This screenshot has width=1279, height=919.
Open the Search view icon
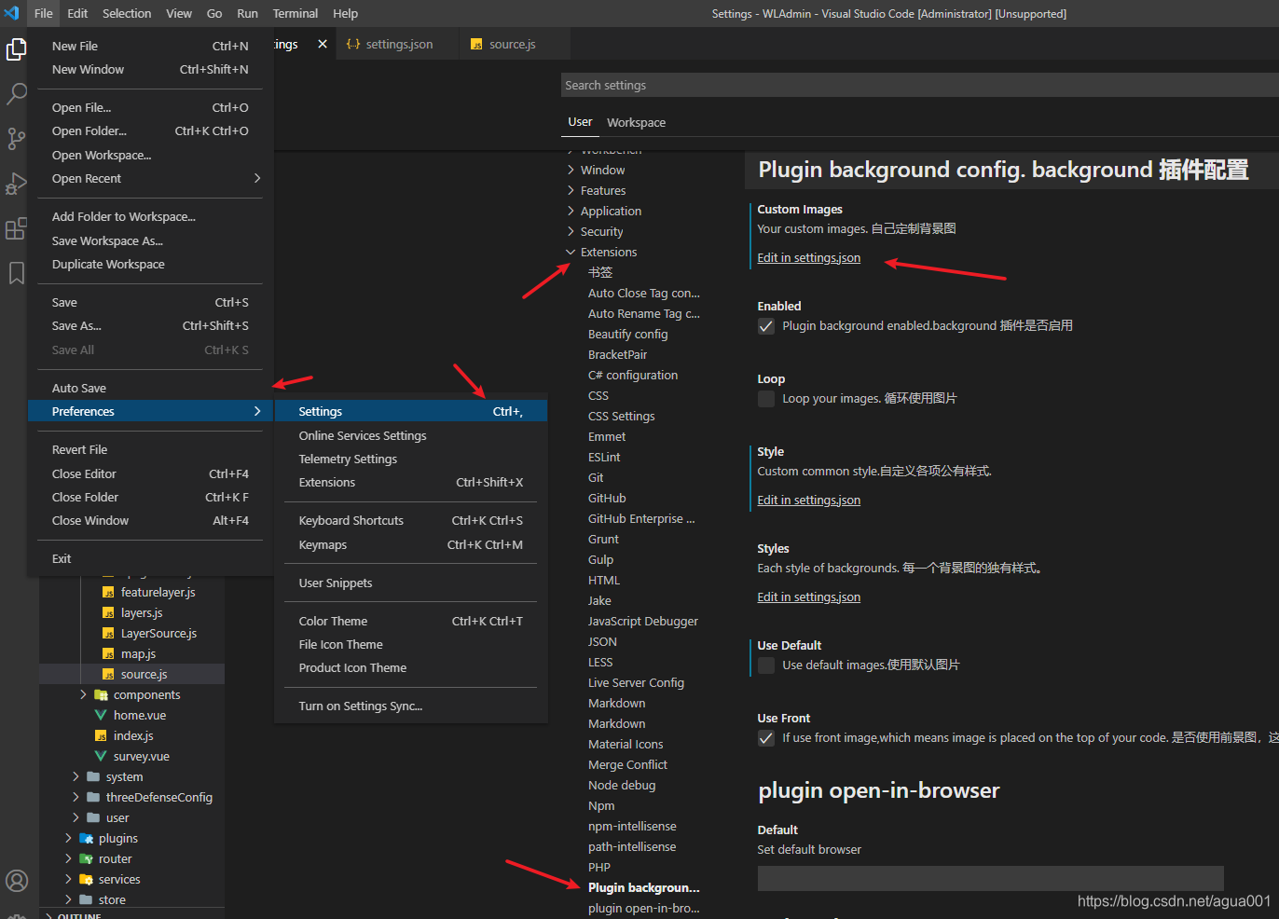pos(17,93)
